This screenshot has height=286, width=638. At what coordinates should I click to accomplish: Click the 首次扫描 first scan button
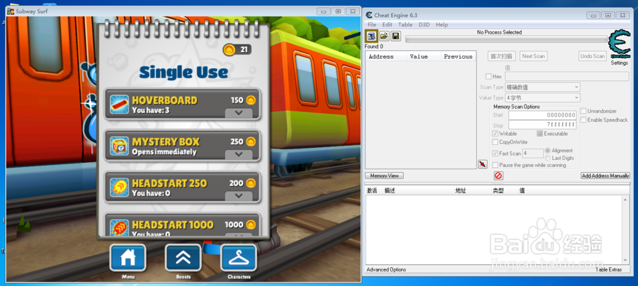point(501,56)
